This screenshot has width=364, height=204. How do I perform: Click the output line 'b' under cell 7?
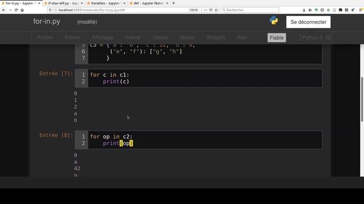click(x=76, y=120)
